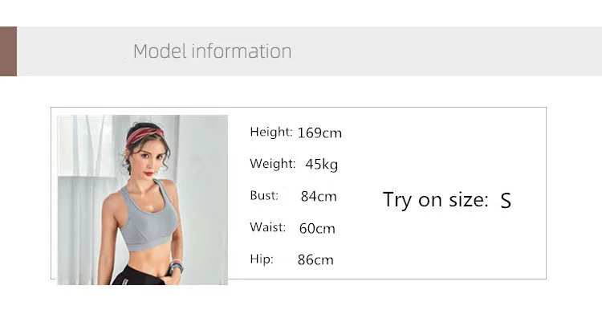Select the 60cm waist value
The width and height of the screenshot is (602, 314).
pos(317,228)
